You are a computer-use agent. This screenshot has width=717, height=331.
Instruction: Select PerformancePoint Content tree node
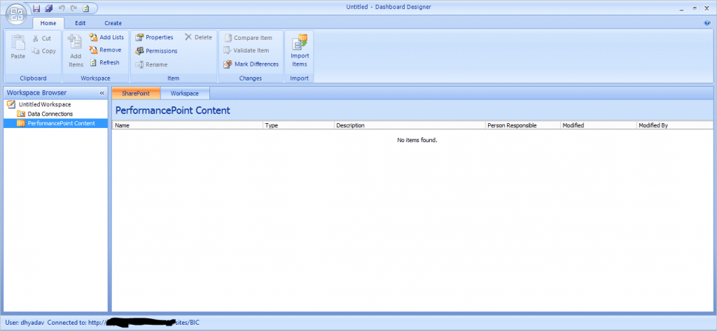point(56,123)
